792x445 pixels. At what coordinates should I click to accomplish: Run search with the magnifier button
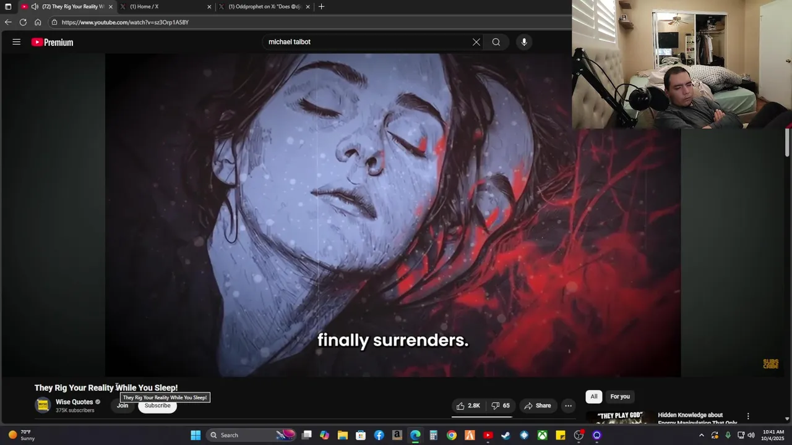point(496,42)
